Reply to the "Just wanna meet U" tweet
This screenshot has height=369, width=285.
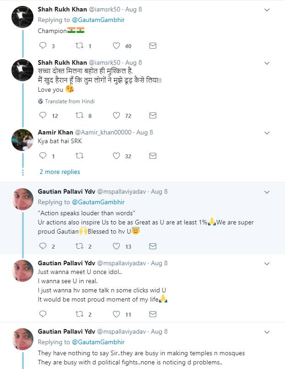click(43, 314)
